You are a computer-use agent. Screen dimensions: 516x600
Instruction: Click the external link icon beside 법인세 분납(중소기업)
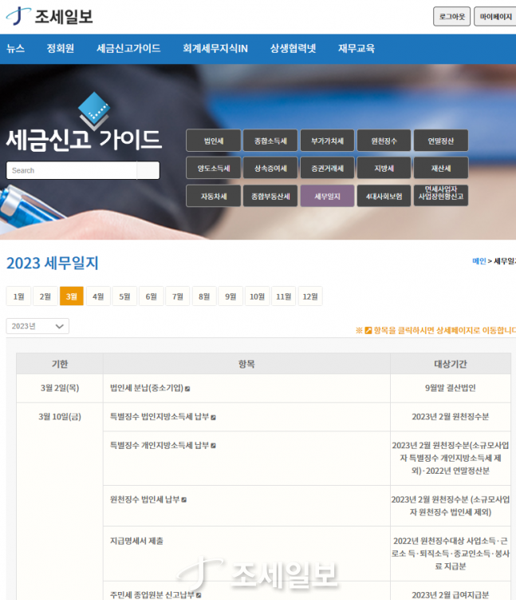point(187,388)
